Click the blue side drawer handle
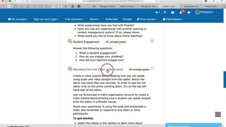This screenshot has height=127, width=226. (x=225, y=79)
